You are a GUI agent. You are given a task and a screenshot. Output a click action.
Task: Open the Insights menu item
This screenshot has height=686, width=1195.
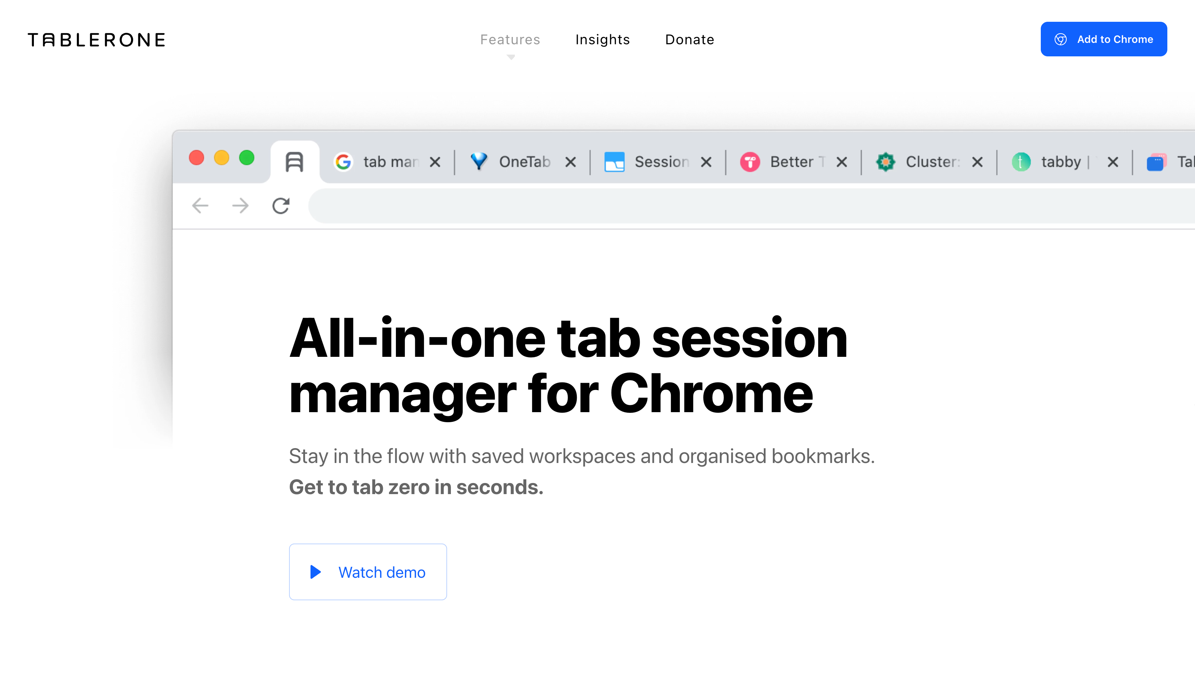pyautogui.click(x=602, y=39)
